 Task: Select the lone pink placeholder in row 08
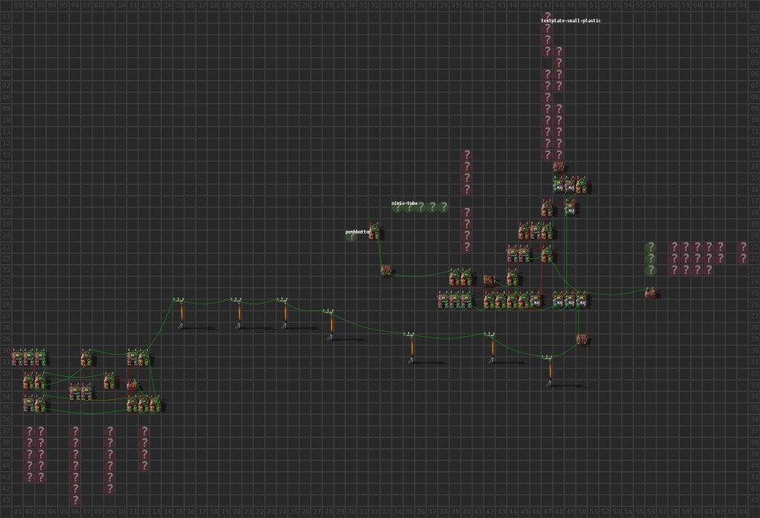click(547, 97)
